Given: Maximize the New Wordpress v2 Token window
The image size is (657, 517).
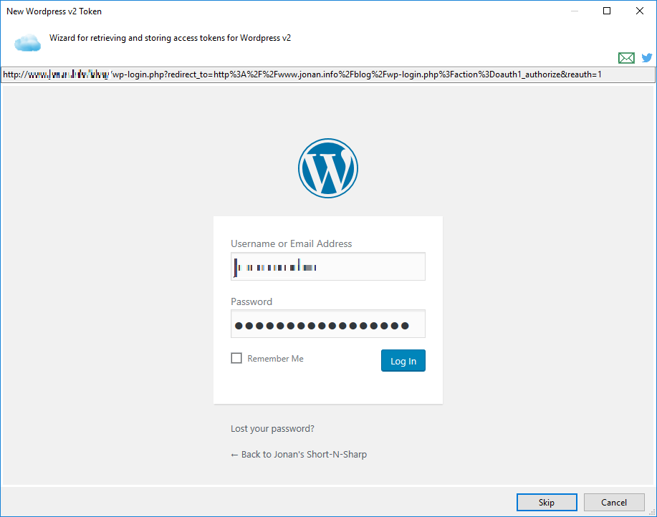Looking at the screenshot, I should (607, 11).
